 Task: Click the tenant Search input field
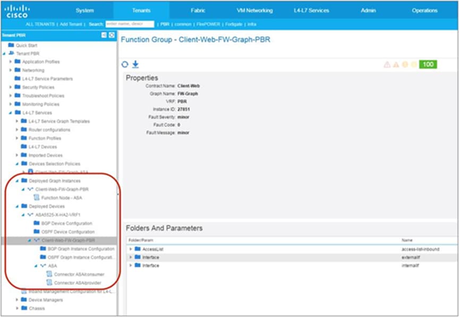click(130, 24)
